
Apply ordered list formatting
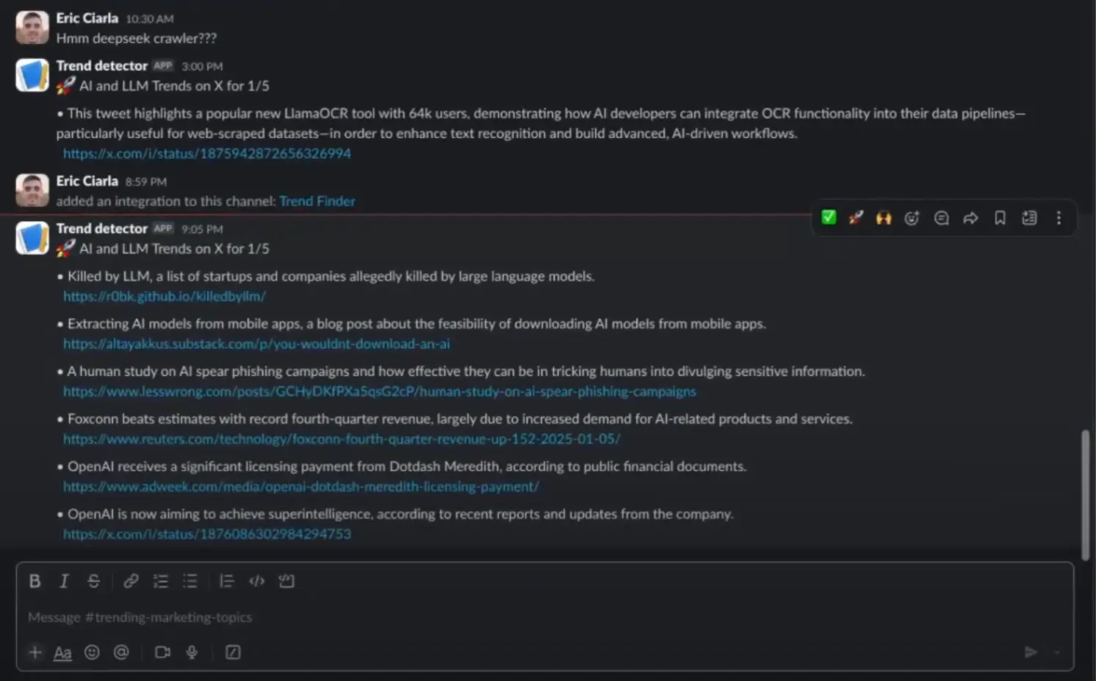(160, 580)
